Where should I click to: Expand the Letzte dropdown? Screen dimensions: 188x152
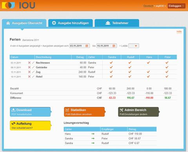tap(134, 46)
